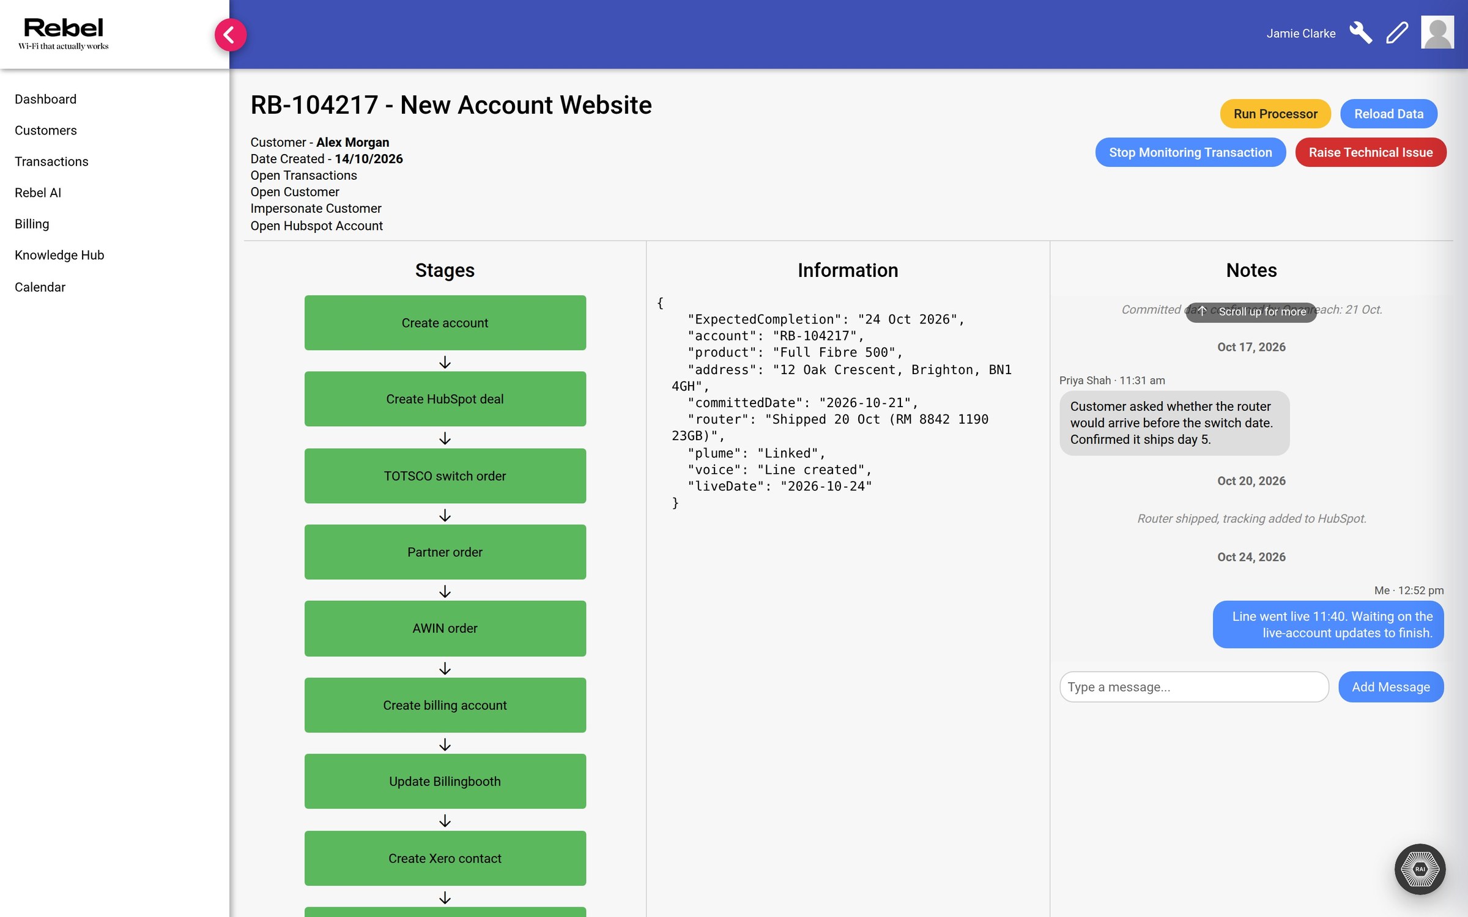
Task: Raise Technical Issue
Action: click(1371, 152)
